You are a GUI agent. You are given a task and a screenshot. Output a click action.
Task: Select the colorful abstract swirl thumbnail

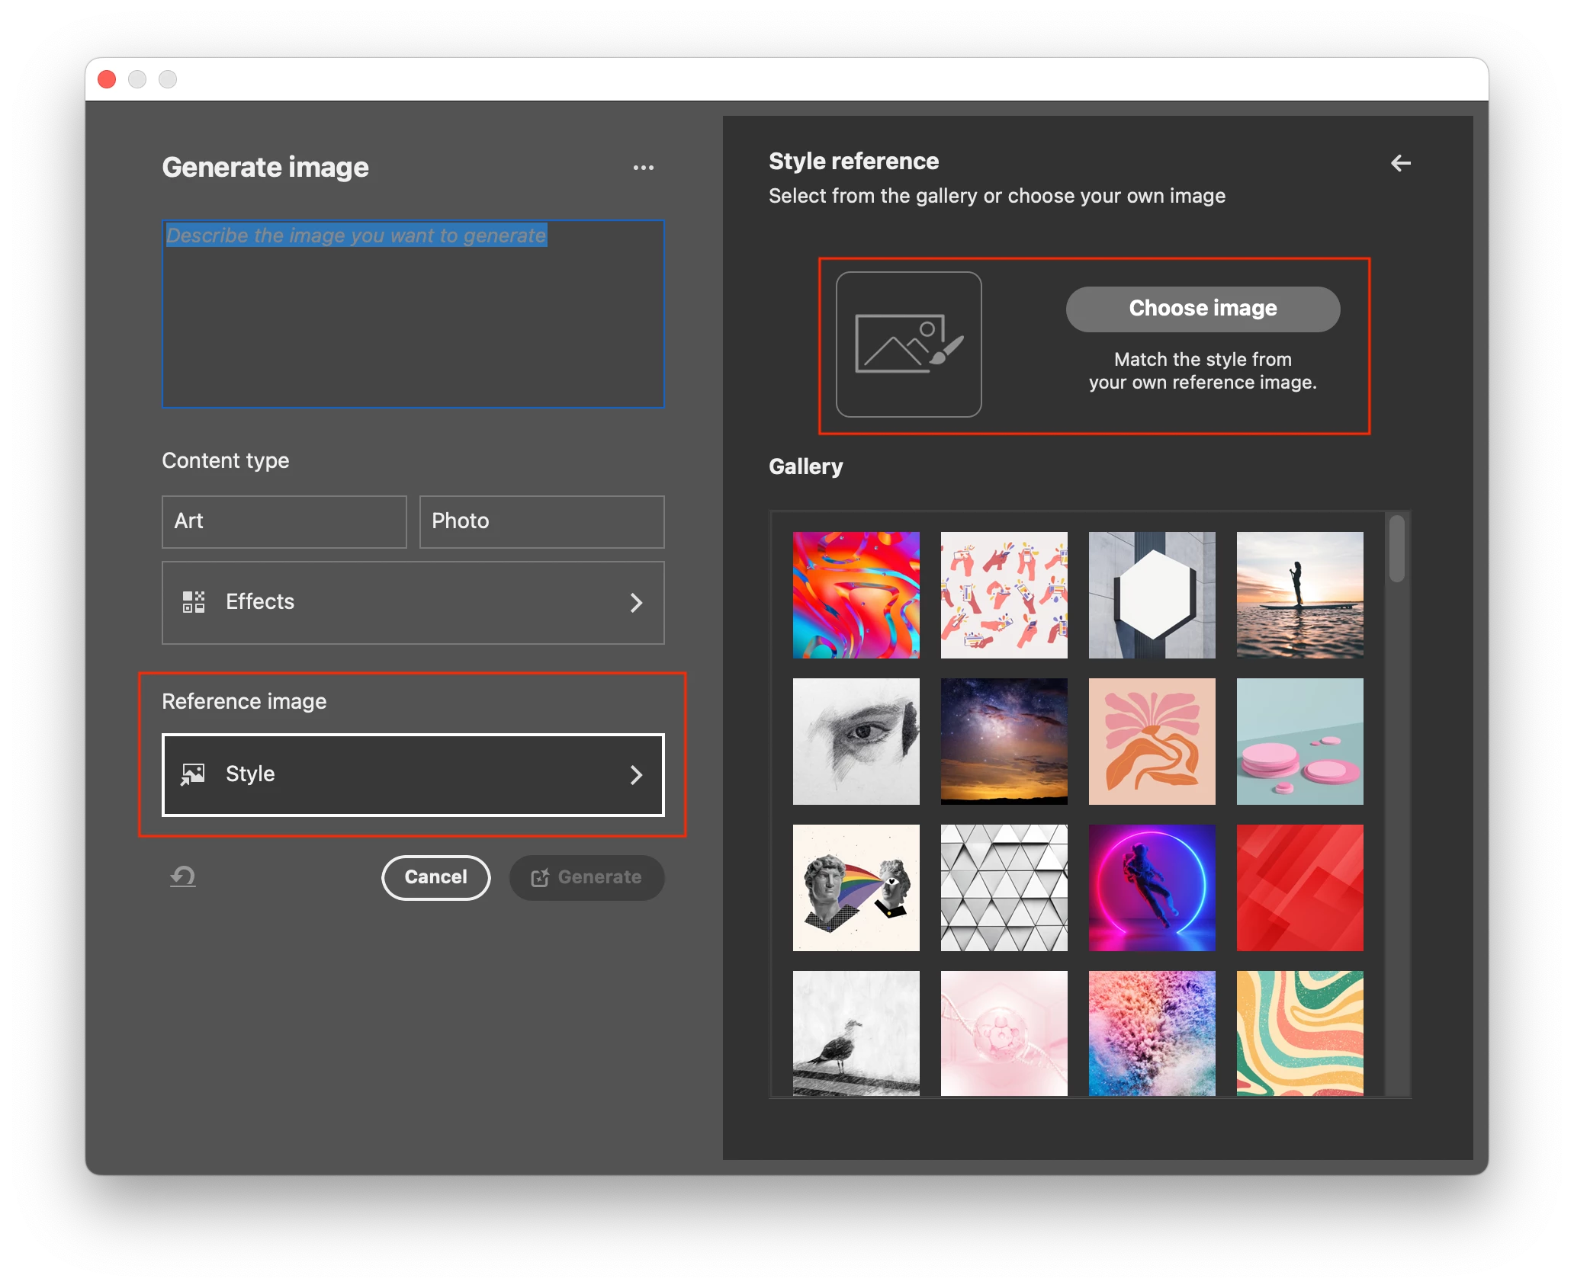click(856, 595)
